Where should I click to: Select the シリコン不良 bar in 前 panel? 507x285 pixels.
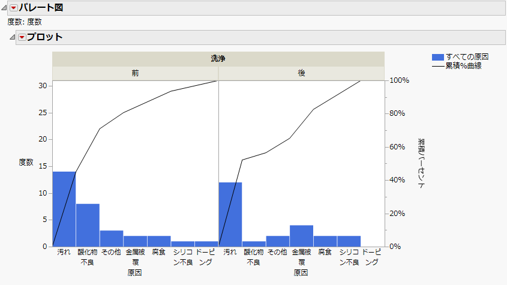click(182, 244)
